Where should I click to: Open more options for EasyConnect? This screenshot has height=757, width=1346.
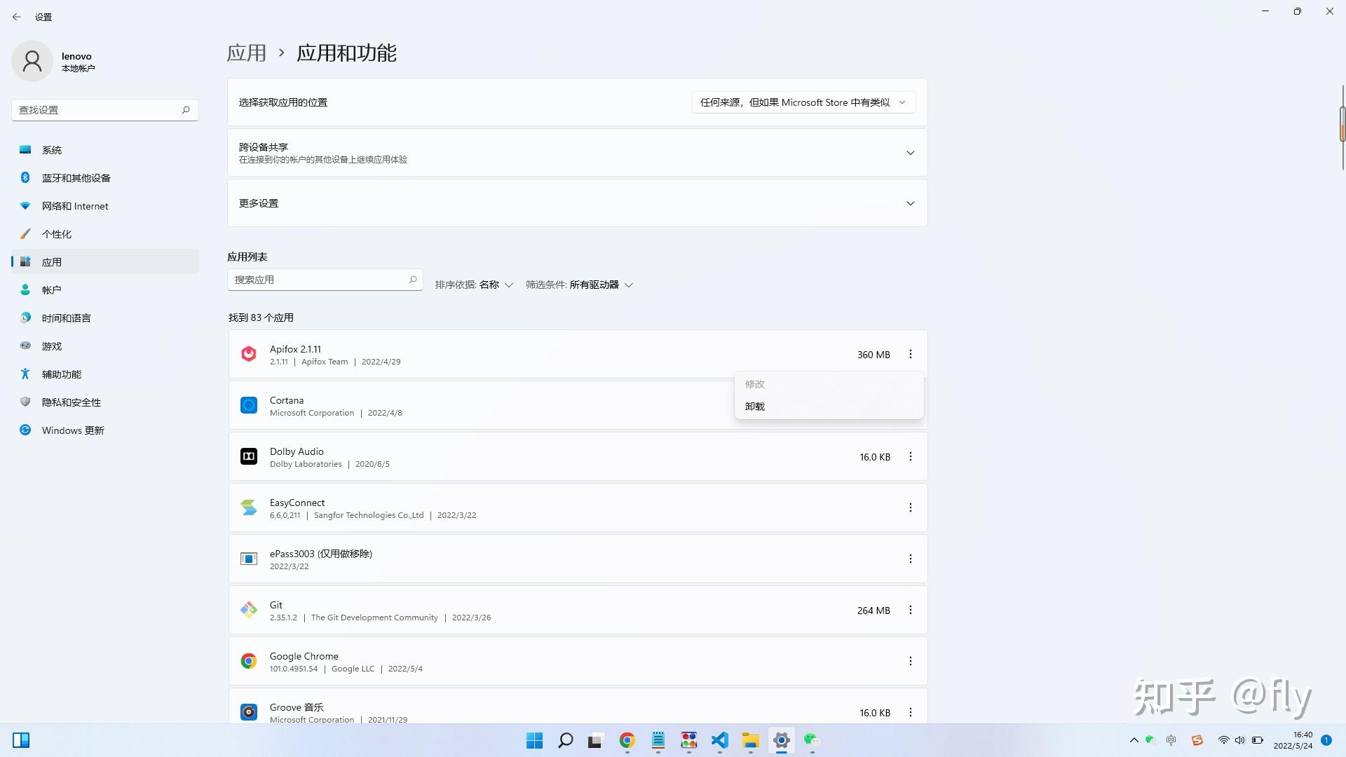(911, 507)
